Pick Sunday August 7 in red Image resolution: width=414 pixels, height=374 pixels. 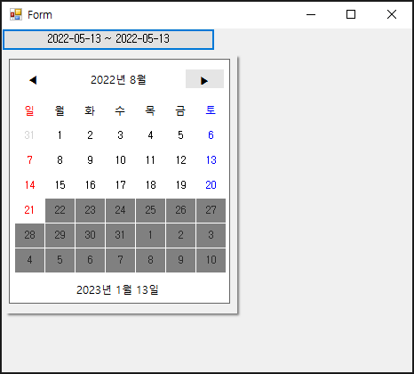[29, 160]
